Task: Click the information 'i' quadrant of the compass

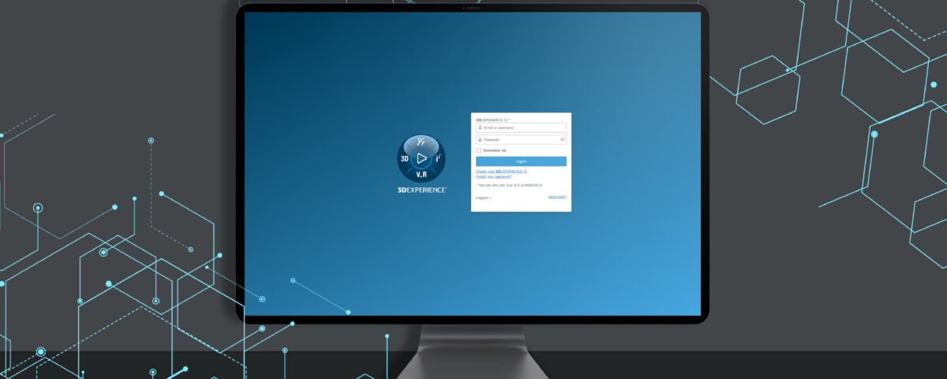Action: tap(438, 158)
